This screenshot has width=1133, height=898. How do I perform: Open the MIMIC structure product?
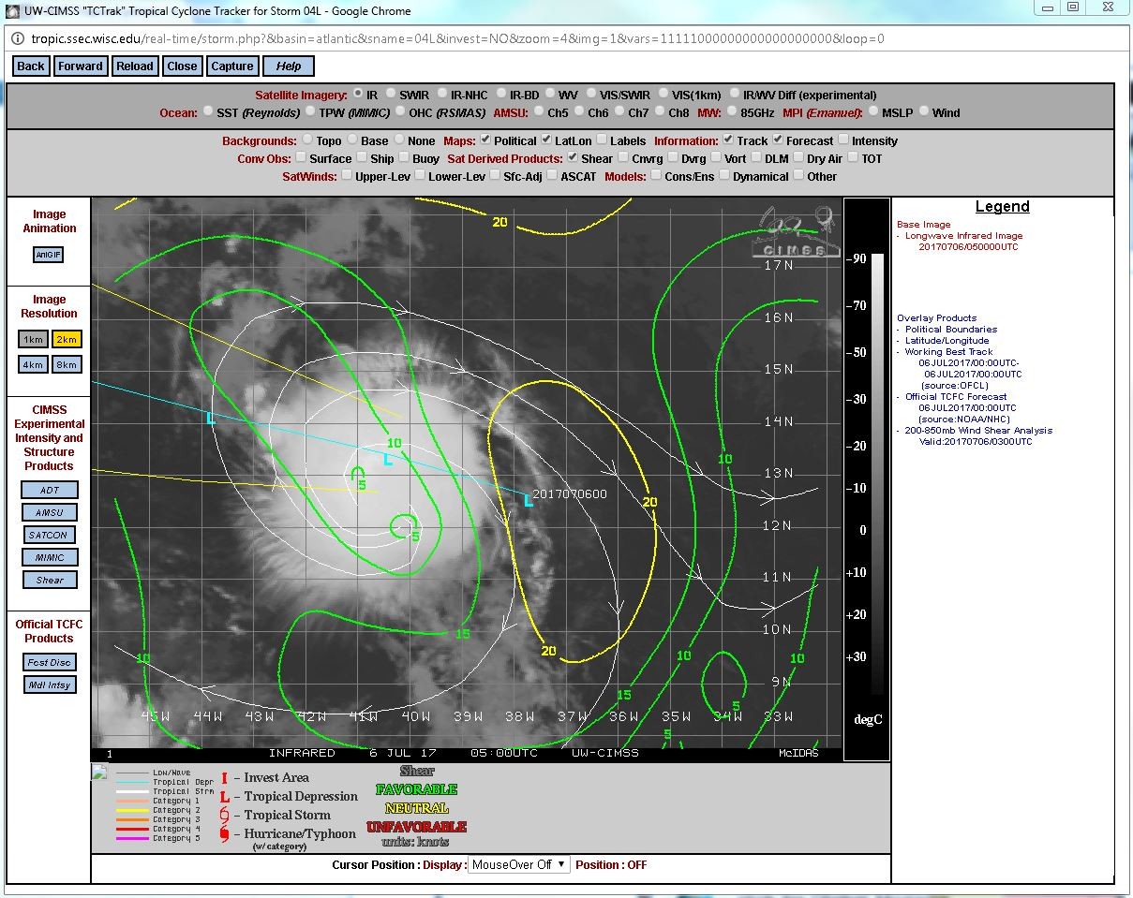coord(50,557)
